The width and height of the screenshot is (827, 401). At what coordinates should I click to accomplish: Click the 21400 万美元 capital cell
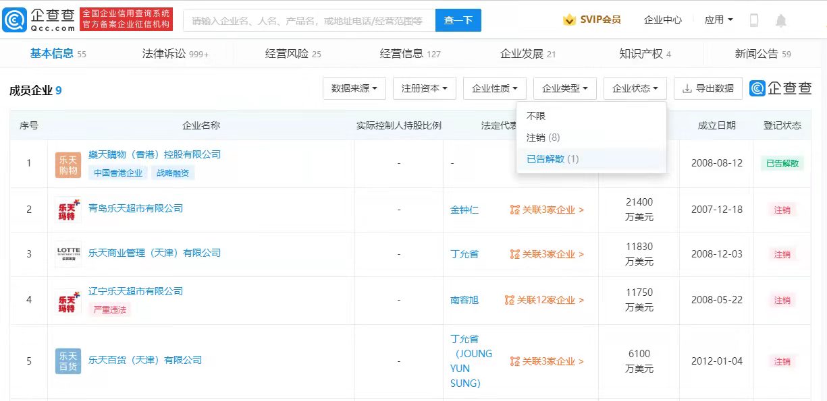tap(639, 210)
